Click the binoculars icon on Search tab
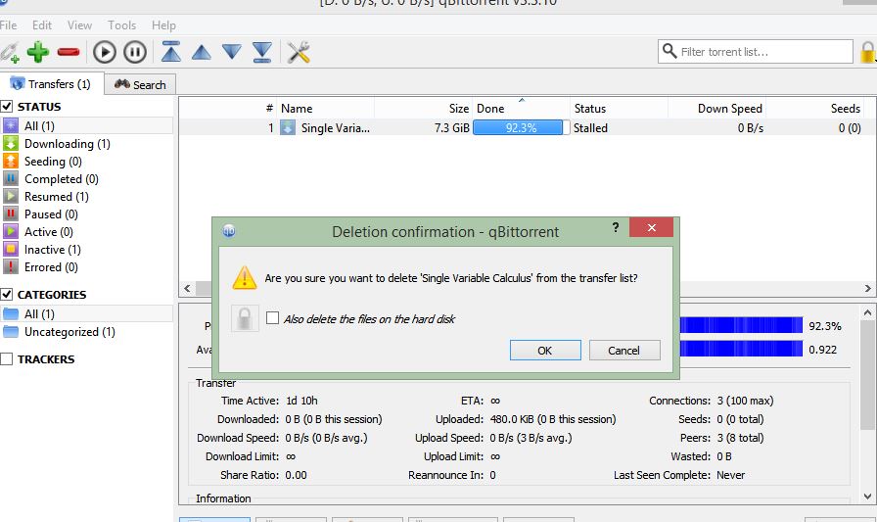The height and width of the screenshot is (522, 877). point(122,84)
